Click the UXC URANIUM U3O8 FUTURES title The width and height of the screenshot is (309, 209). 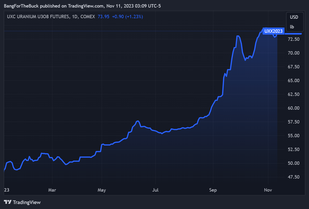click(38, 17)
